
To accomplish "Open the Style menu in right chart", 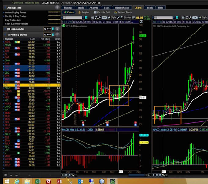I will (x=203, y=17).
